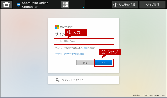The width and height of the screenshot is (167, 98).
Task: Click the small teal dropdown arrow in top bar
Action: point(84,8)
